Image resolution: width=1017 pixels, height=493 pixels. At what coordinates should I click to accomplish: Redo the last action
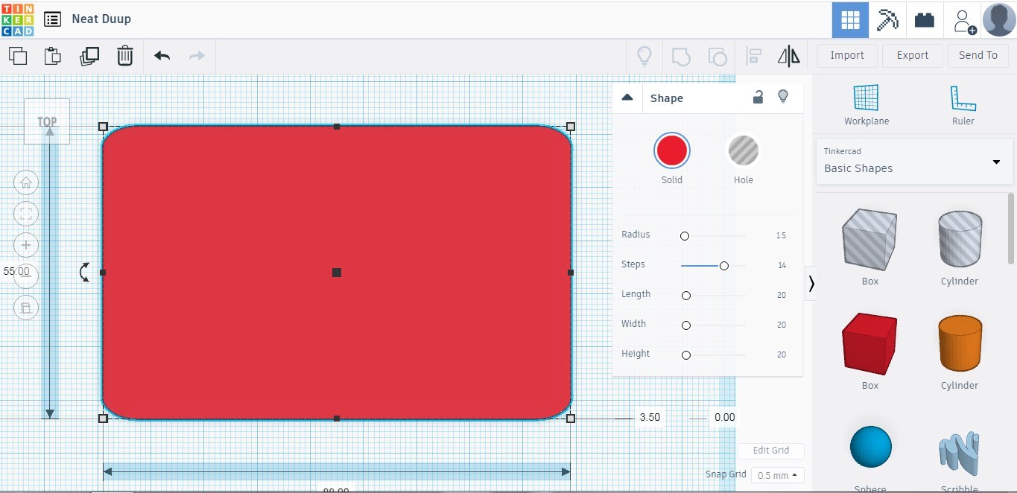[x=197, y=56]
